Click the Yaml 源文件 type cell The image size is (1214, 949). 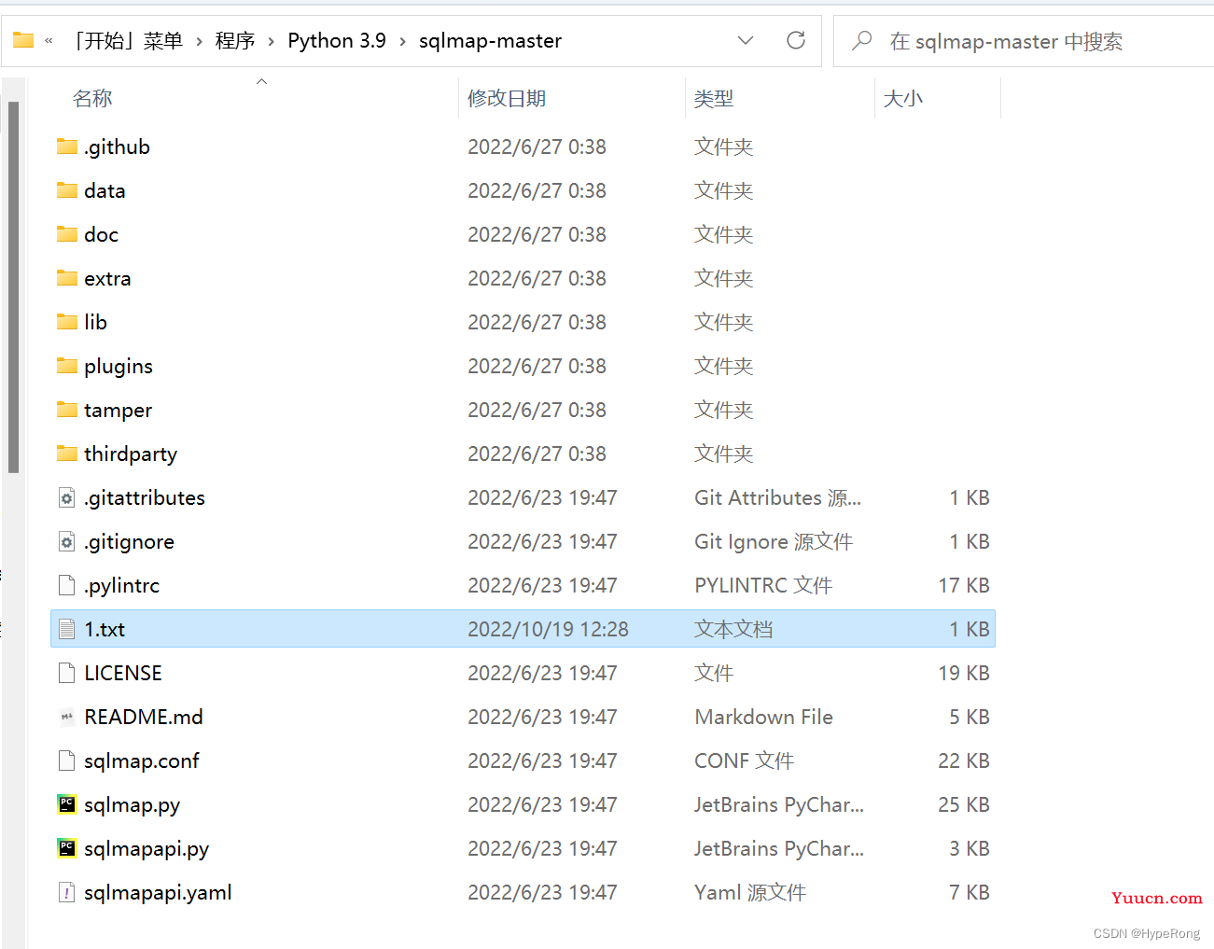click(750, 892)
